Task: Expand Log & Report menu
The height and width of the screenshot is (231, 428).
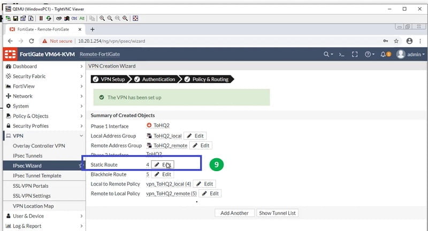Action: click(44, 226)
